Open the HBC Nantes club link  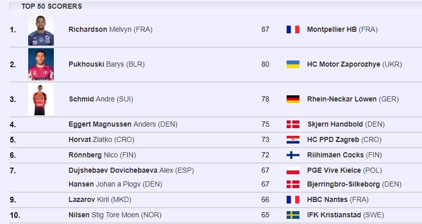click(337, 200)
